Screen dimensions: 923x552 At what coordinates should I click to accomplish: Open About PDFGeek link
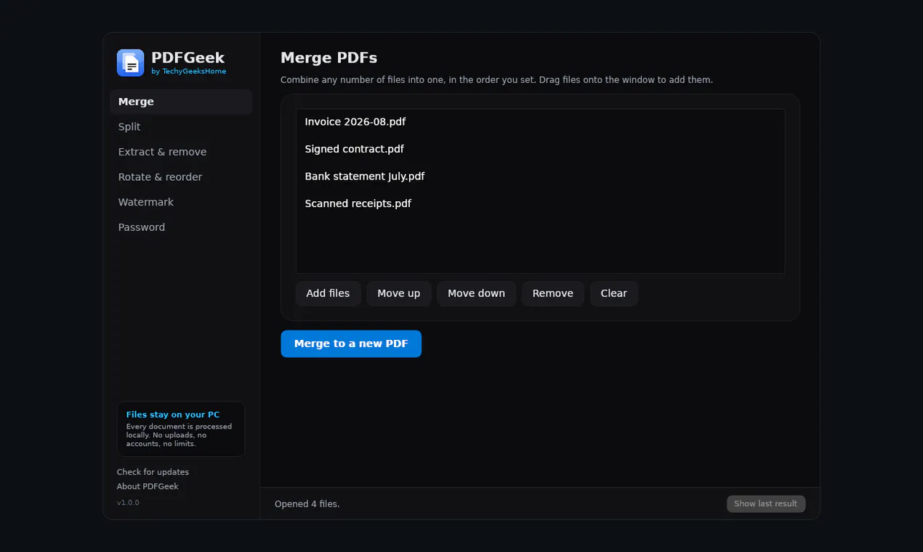point(148,487)
